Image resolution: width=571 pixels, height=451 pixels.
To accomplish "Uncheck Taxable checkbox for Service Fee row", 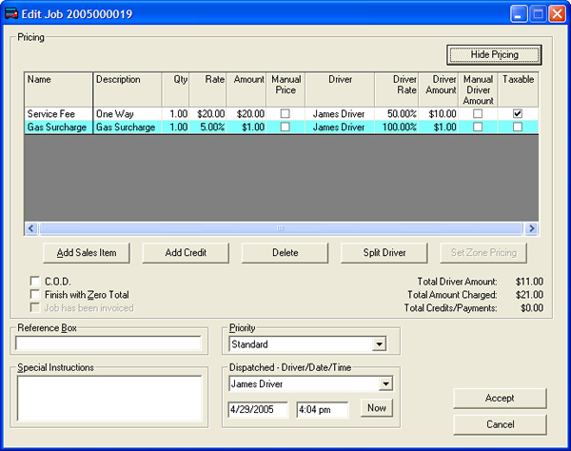I will (x=518, y=114).
